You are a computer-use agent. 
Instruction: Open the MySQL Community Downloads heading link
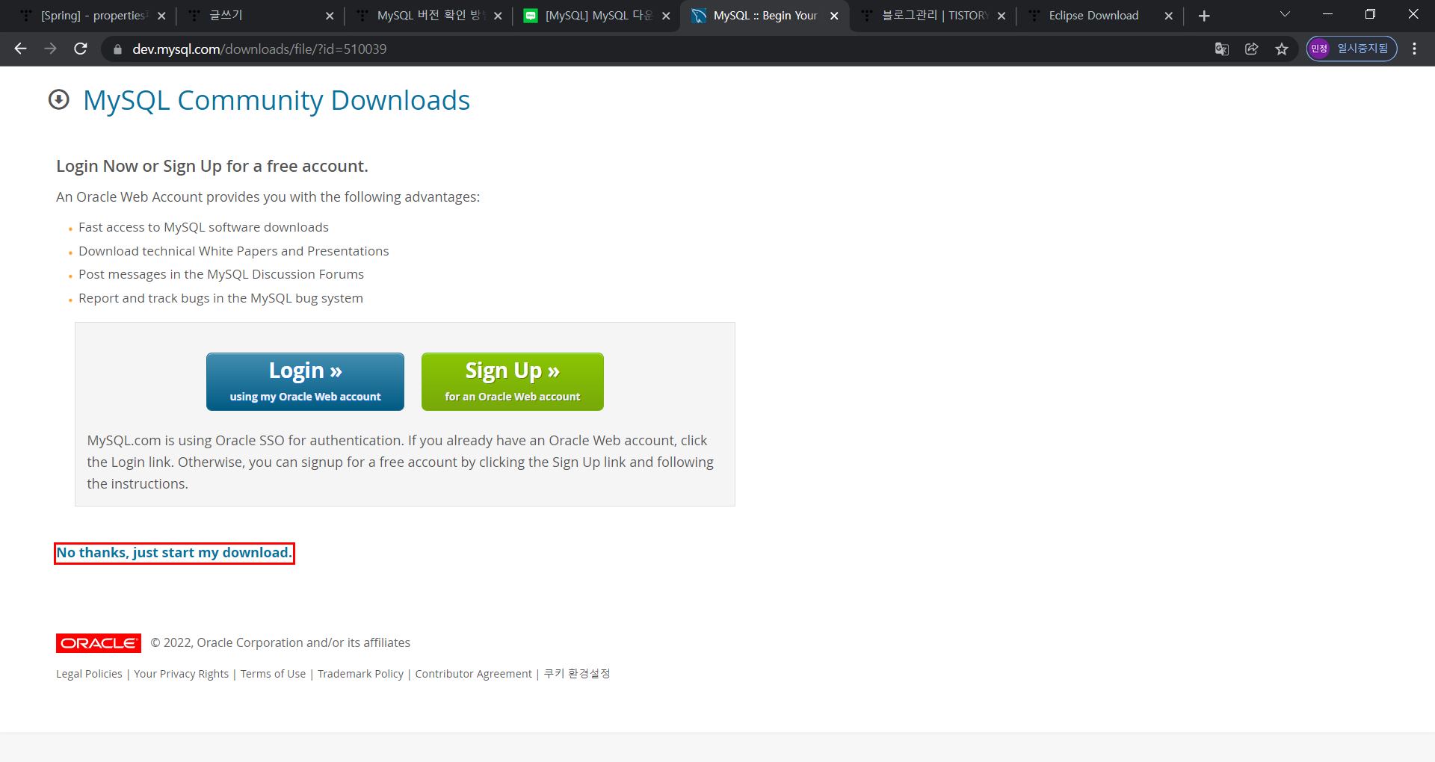point(277,100)
